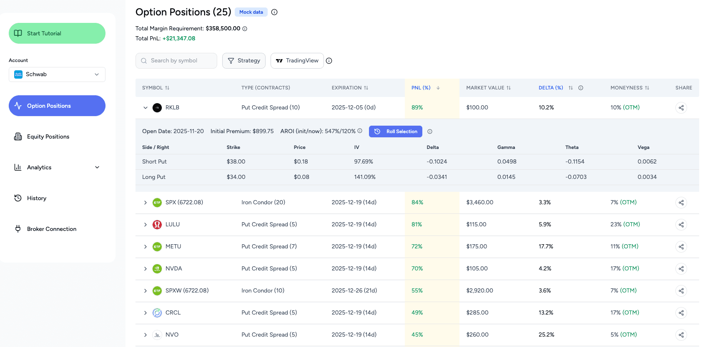Go to History in the sidebar
Viewport: 705px width, 347px height.
[37, 198]
